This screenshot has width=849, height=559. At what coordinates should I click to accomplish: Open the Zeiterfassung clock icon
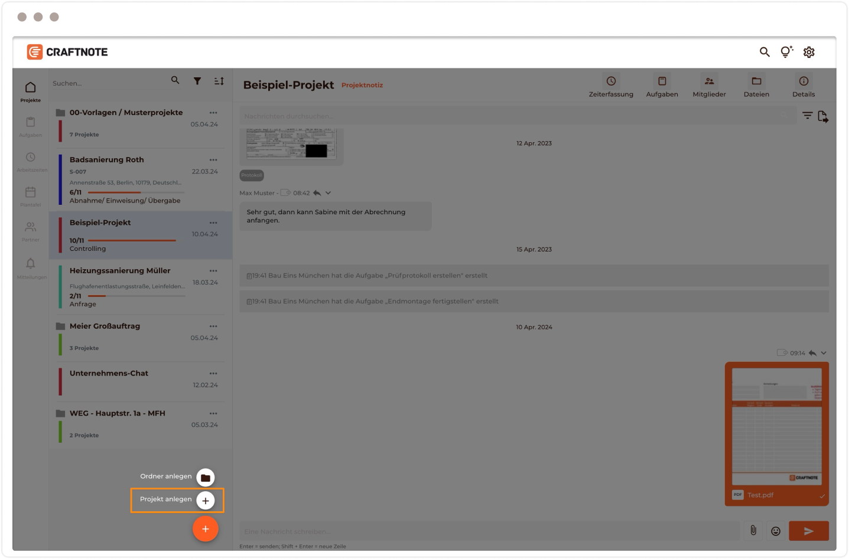pos(611,81)
